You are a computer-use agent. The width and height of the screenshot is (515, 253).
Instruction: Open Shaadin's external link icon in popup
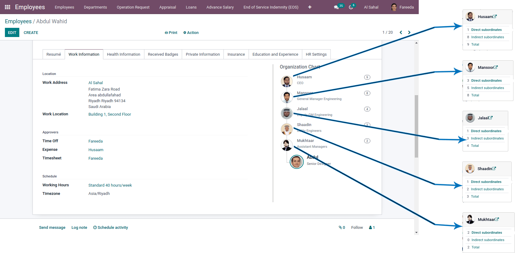coord(494,169)
